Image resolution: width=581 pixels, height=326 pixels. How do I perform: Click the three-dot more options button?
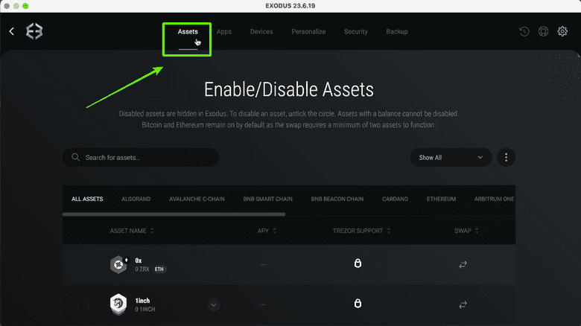506,157
